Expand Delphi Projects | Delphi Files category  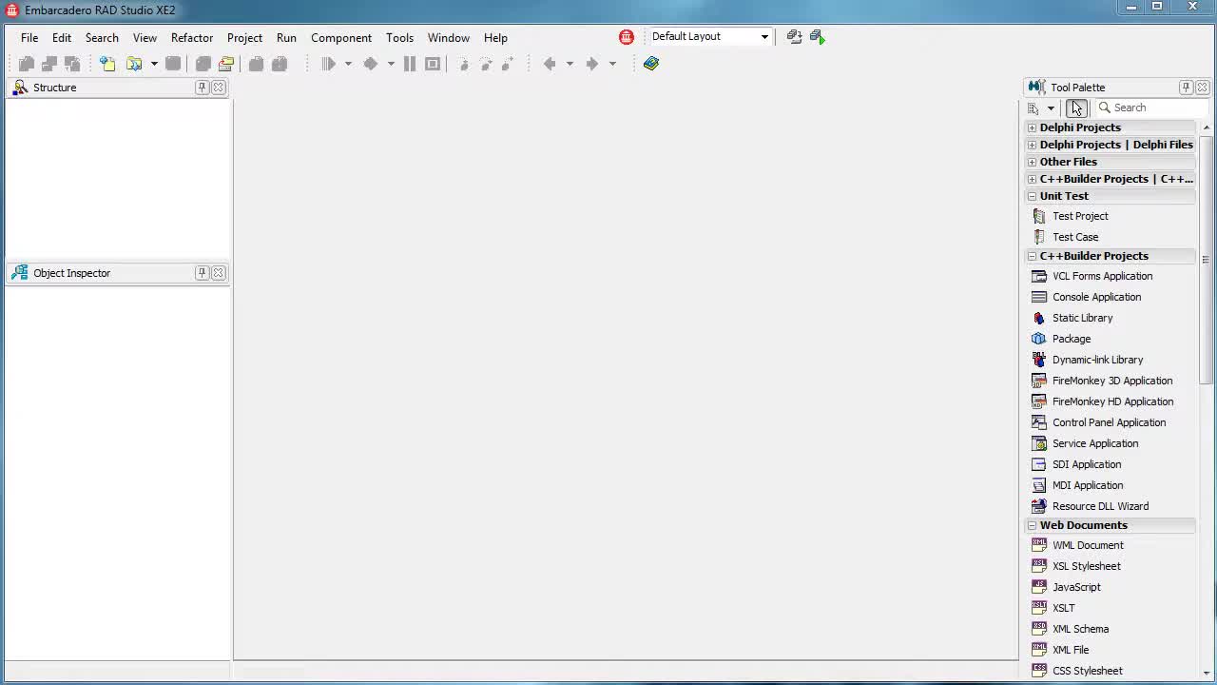point(1032,145)
